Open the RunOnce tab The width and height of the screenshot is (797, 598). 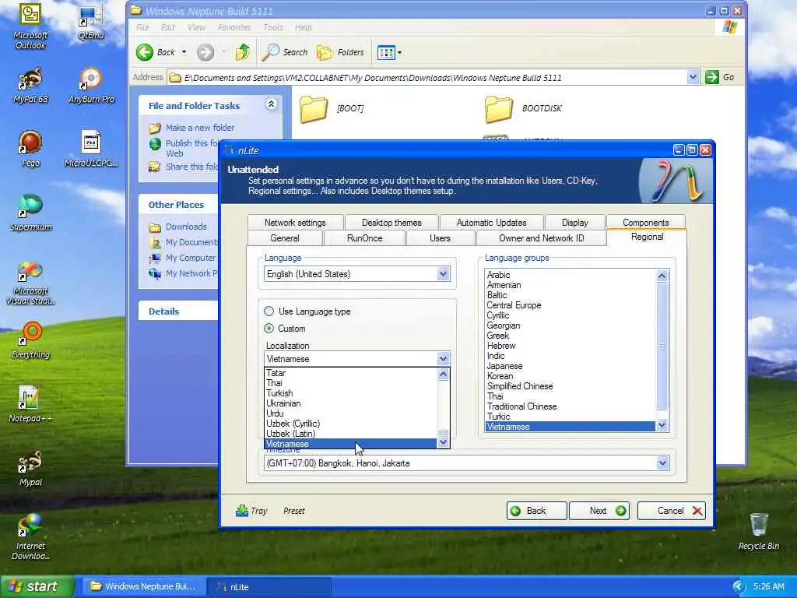click(364, 238)
